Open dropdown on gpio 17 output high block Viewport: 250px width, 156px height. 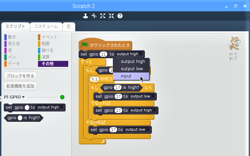(143, 110)
